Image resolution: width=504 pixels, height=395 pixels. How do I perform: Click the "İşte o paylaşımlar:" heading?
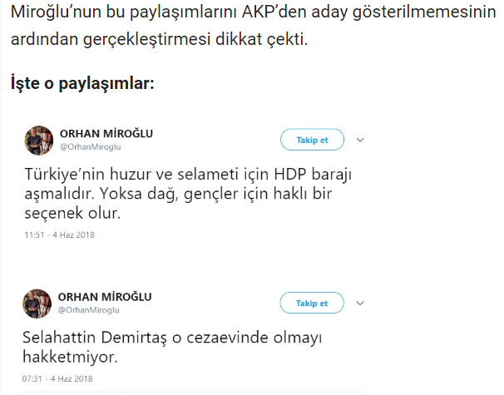coord(82,84)
